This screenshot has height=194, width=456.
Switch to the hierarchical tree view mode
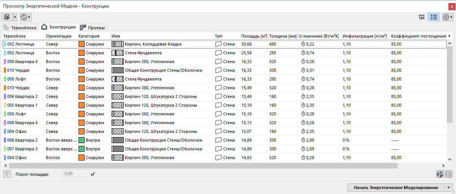(421, 17)
